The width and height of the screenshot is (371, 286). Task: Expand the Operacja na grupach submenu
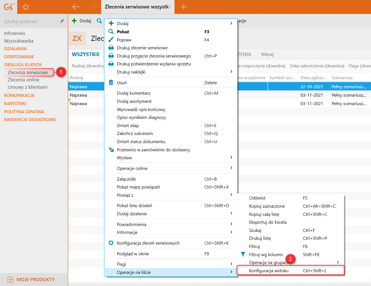coord(338,262)
